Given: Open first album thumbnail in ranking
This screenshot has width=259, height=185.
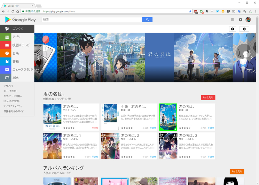Looking at the screenshot, I should click(x=57, y=181).
